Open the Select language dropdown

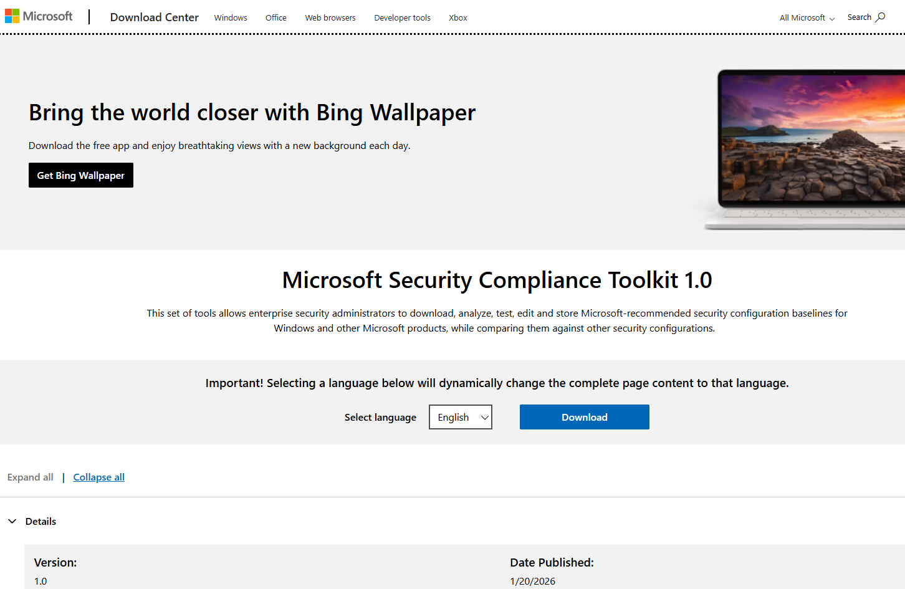point(460,417)
